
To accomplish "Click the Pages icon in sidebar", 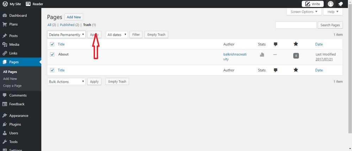I will point(5,62).
